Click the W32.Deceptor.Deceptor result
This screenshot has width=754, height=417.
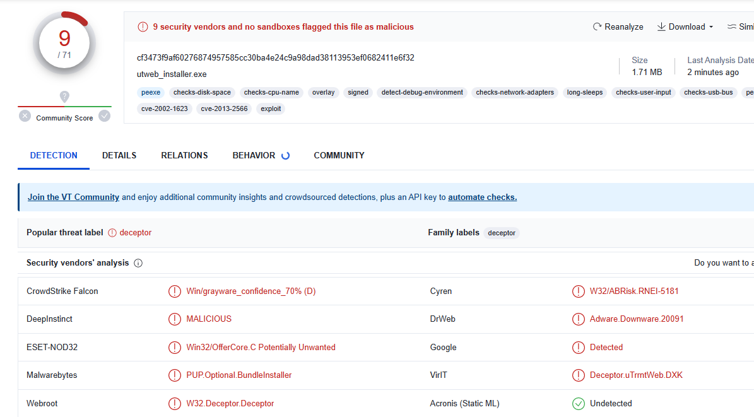pyautogui.click(x=230, y=404)
